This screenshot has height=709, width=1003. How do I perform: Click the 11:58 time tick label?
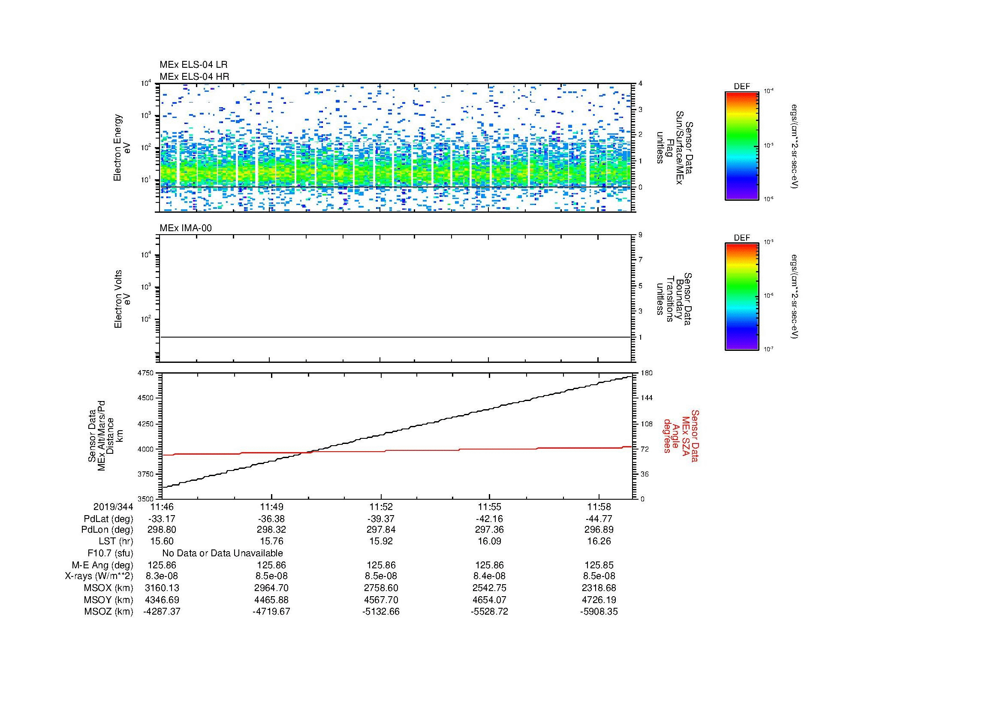click(599, 507)
